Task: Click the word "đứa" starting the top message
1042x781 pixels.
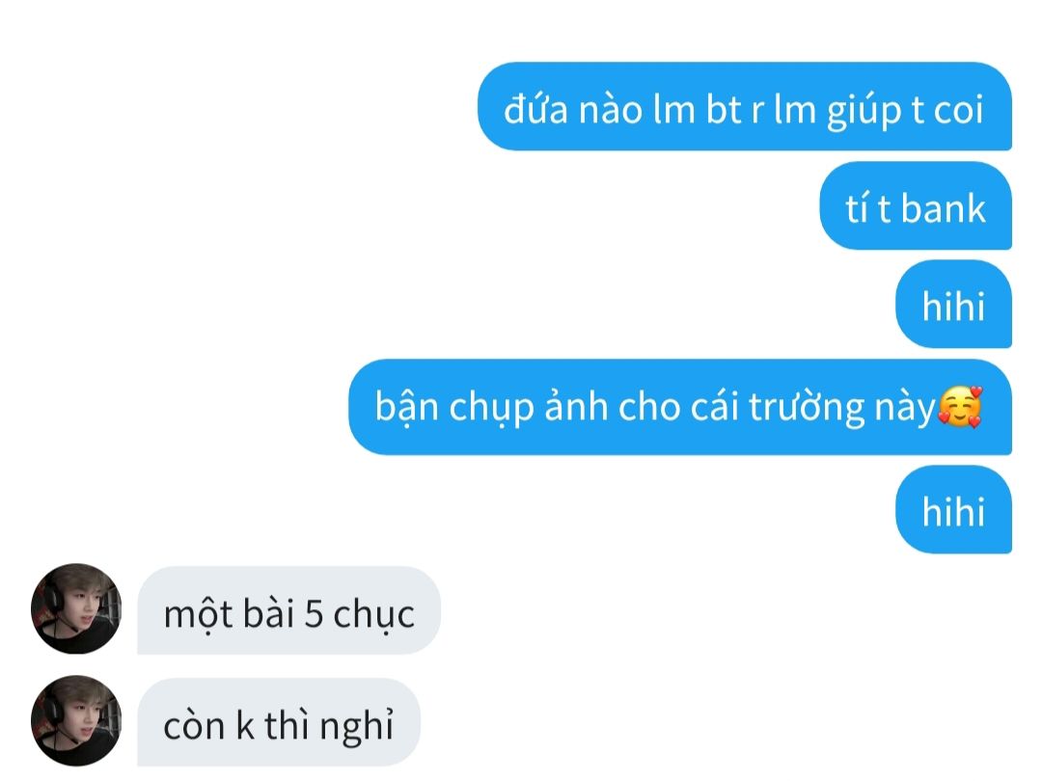Action: pyautogui.click(x=535, y=108)
